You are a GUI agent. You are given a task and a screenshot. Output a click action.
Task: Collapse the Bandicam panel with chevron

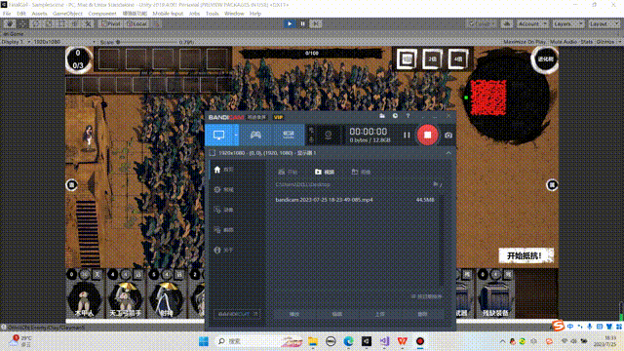tap(448, 153)
